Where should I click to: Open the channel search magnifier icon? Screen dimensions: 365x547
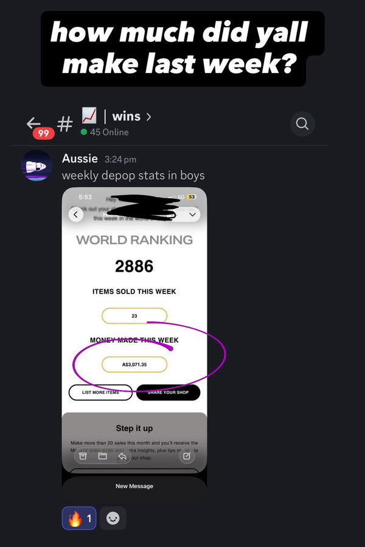tap(302, 124)
